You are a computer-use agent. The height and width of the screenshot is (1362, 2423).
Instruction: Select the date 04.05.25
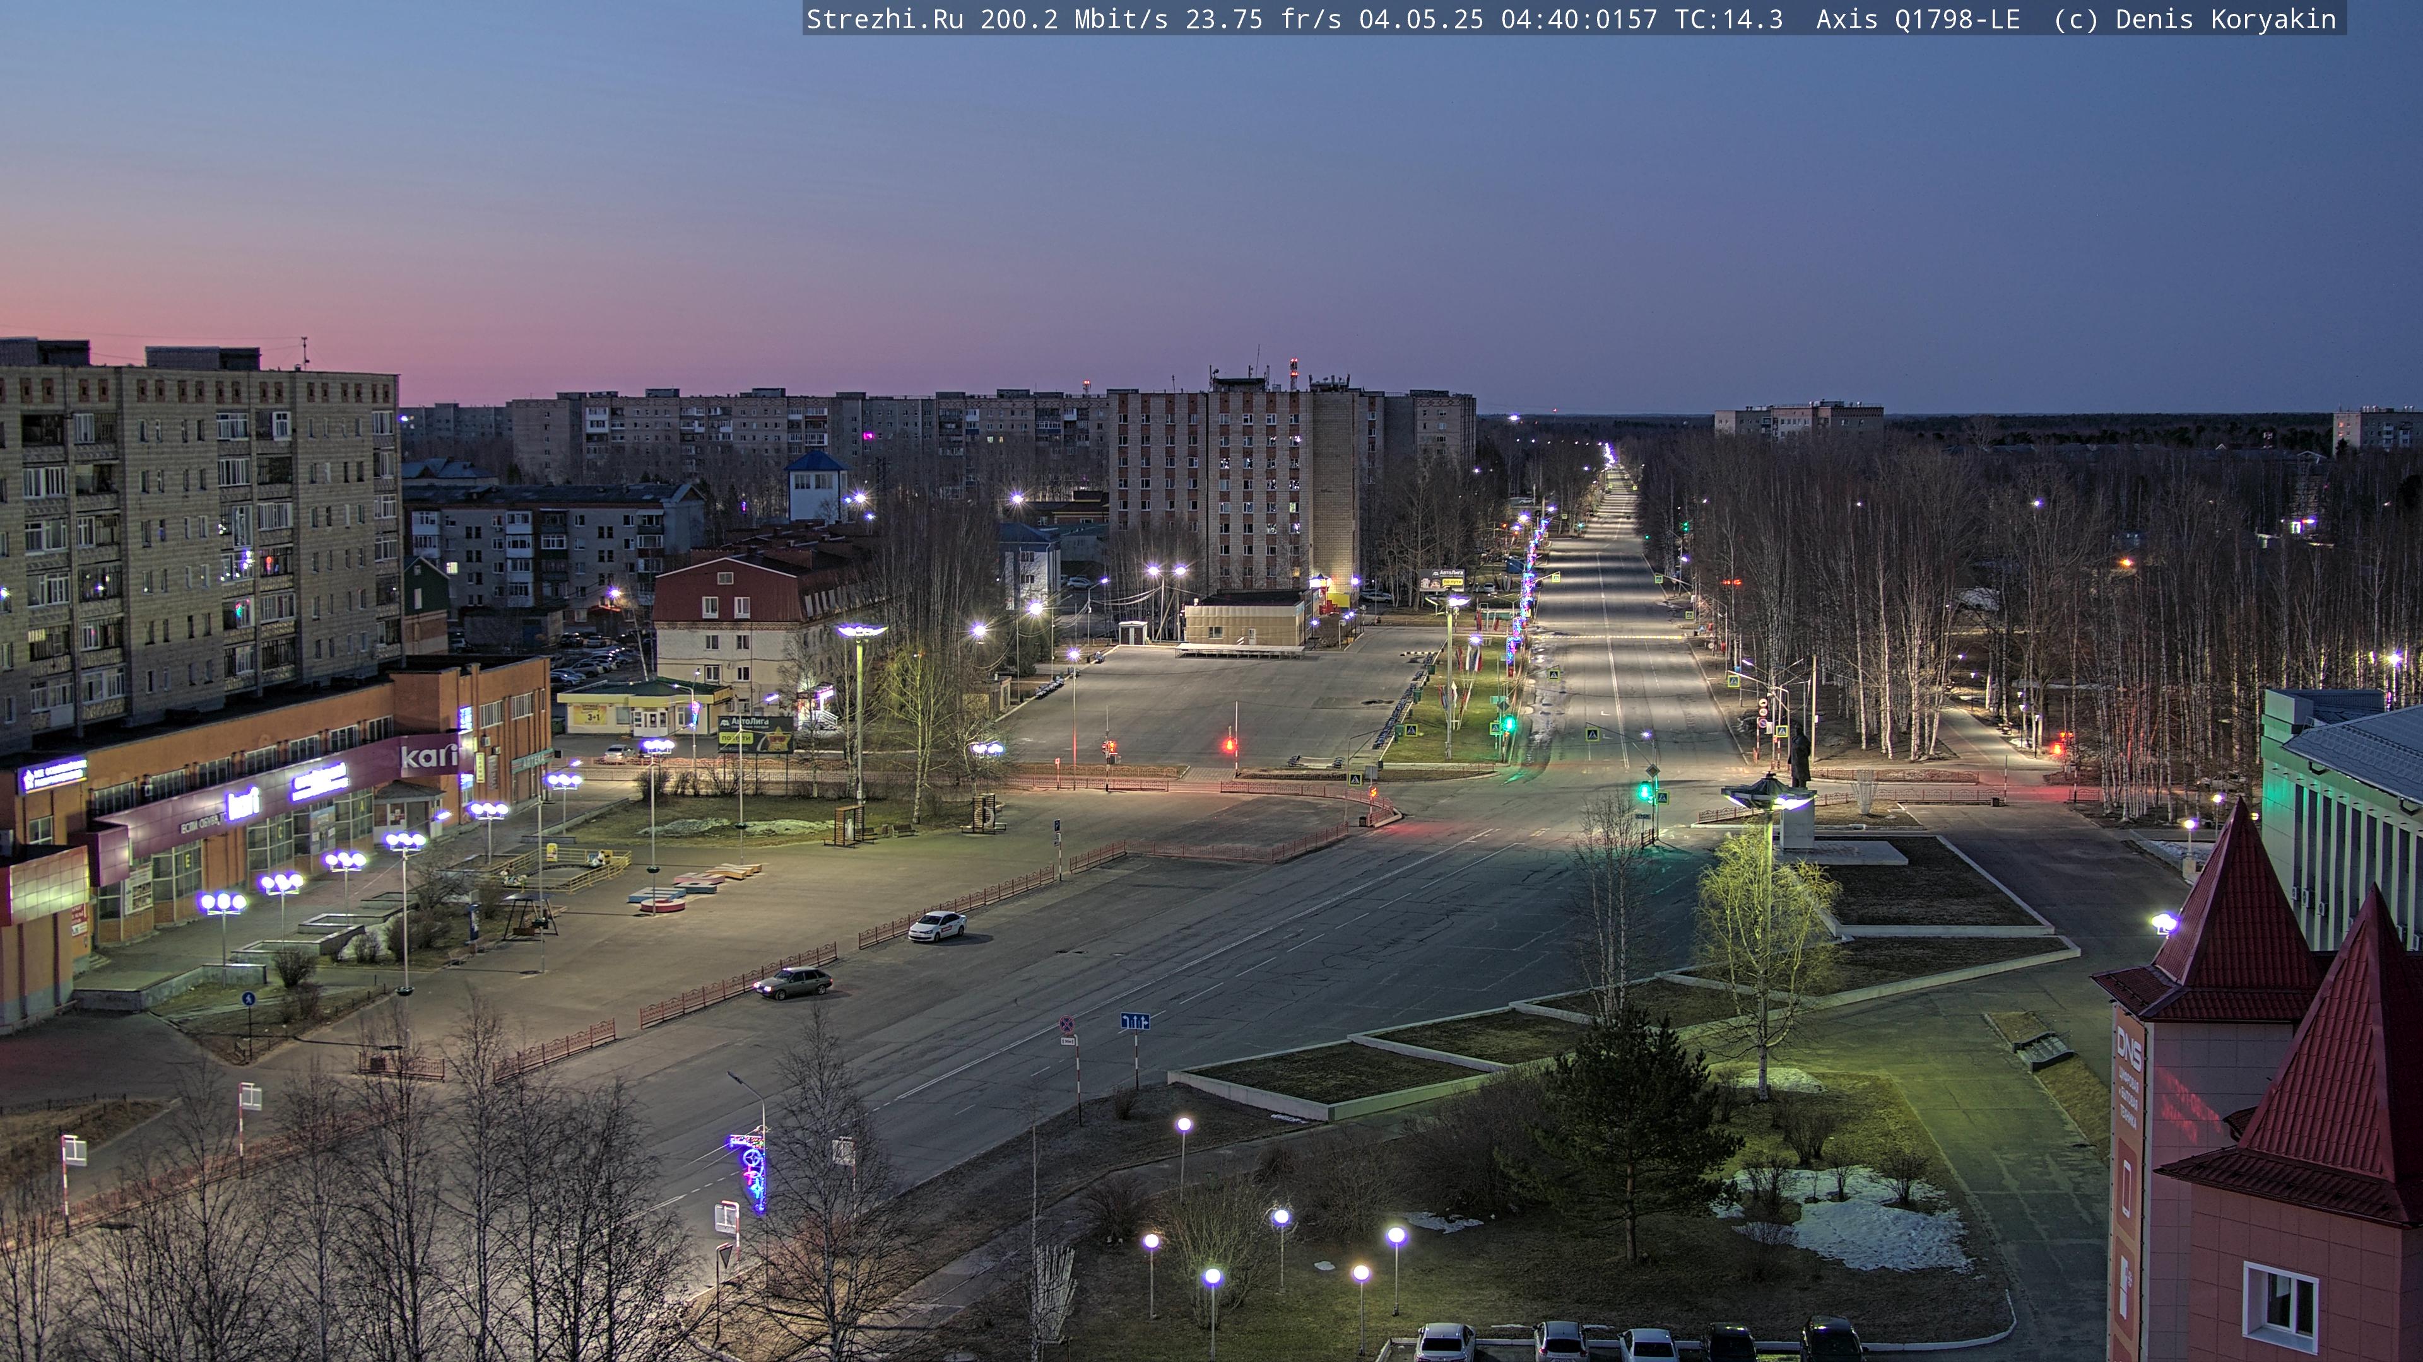tap(1420, 20)
